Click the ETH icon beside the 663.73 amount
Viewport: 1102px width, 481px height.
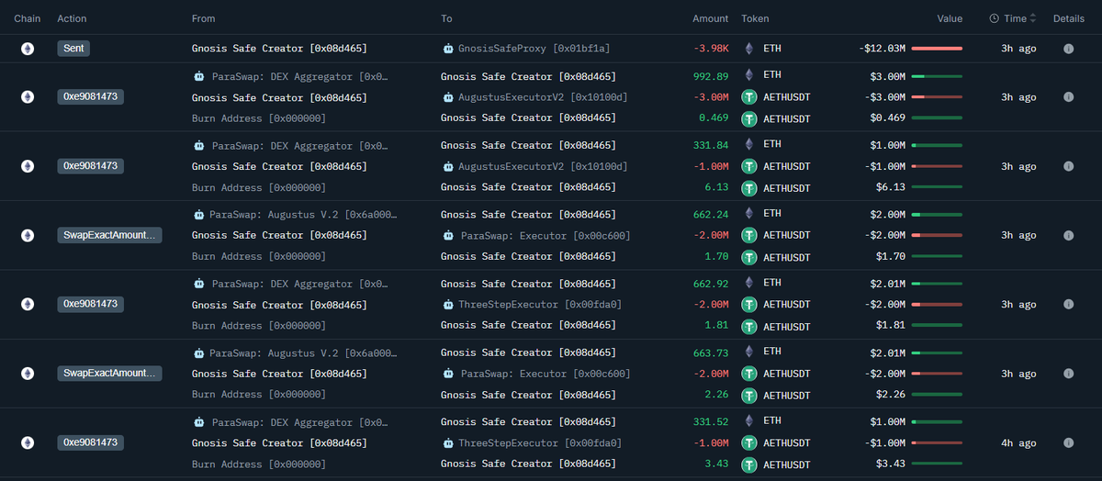pos(748,352)
